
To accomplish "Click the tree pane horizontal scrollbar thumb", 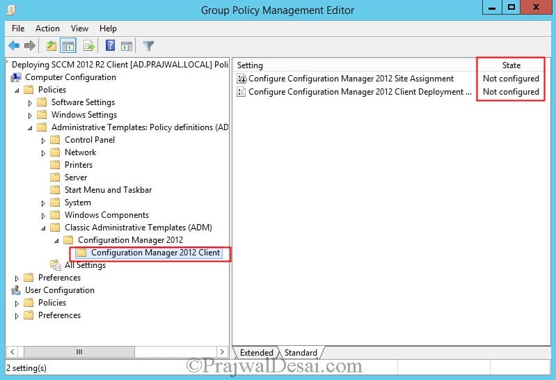I will point(79,351).
